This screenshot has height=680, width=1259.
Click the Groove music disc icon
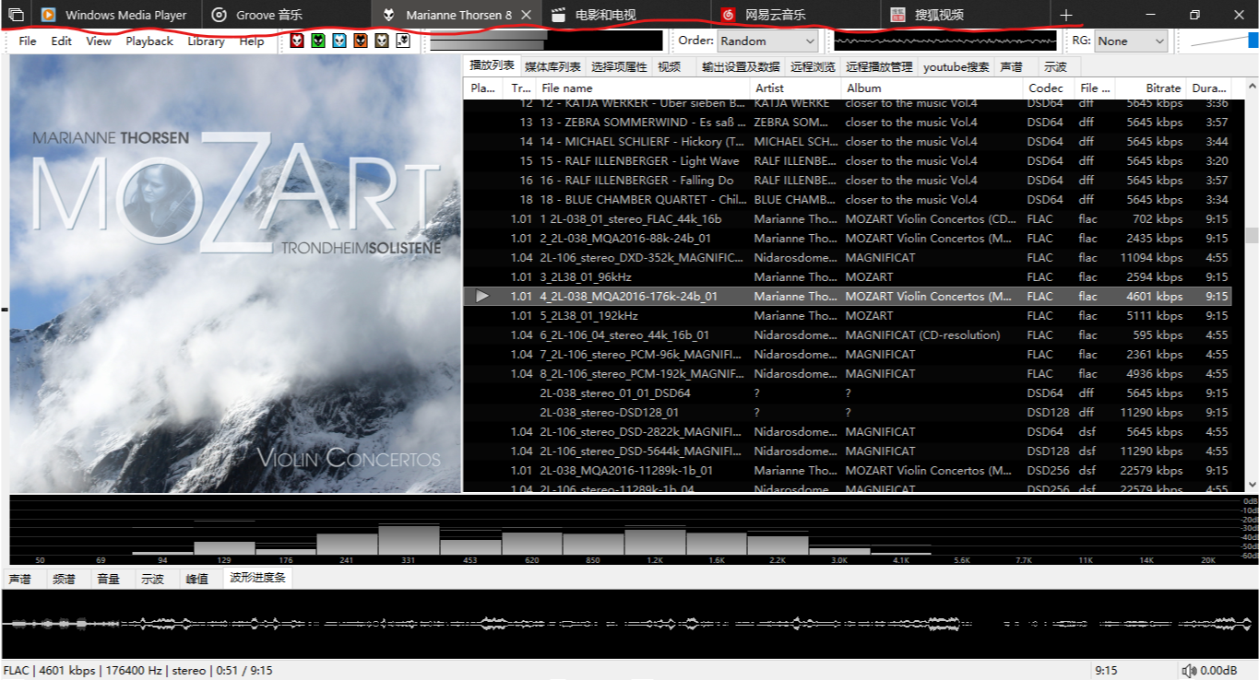(219, 15)
